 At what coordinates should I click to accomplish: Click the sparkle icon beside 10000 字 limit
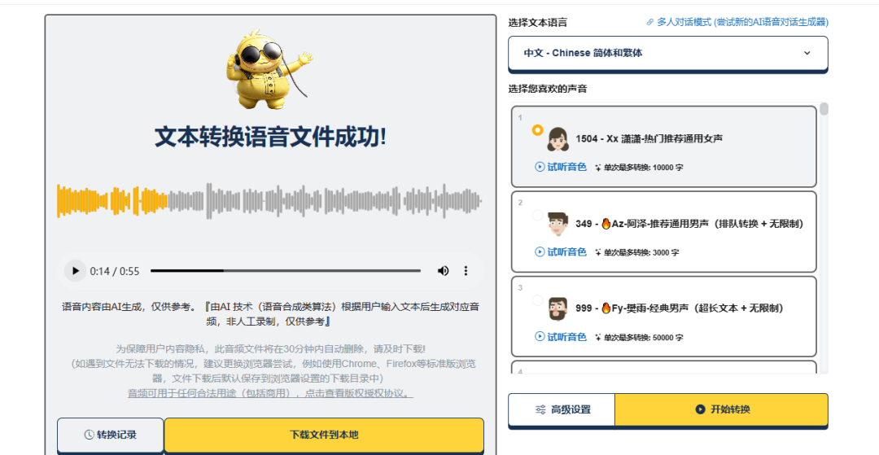click(598, 167)
